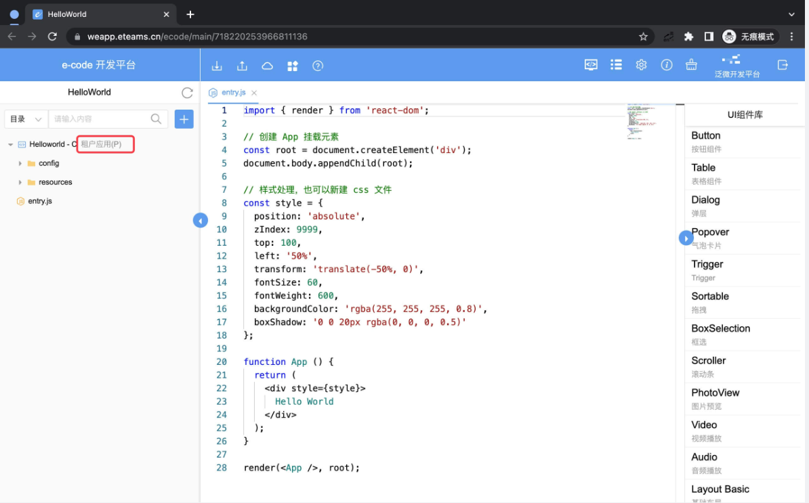The height and width of the screenshot is (503, 809).
Task: Select the Dialog component
Action: pyautogui.click(x=743, y=206)
